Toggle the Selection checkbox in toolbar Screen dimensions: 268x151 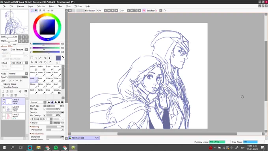click(86, 11)
